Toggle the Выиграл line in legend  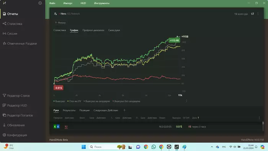coord(59,101)
